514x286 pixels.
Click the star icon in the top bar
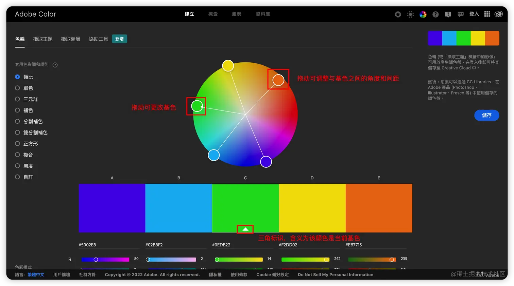click(x=398, y=14)
